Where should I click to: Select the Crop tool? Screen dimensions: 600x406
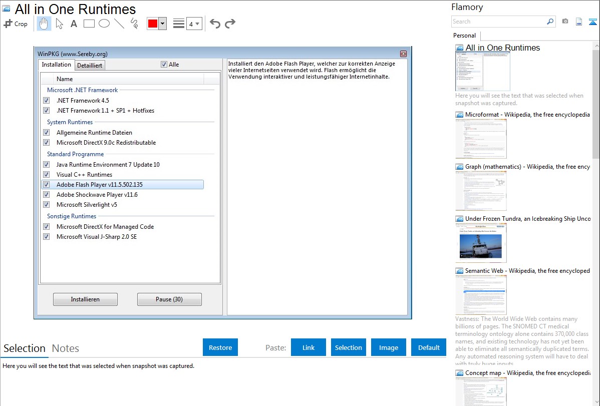16,24
